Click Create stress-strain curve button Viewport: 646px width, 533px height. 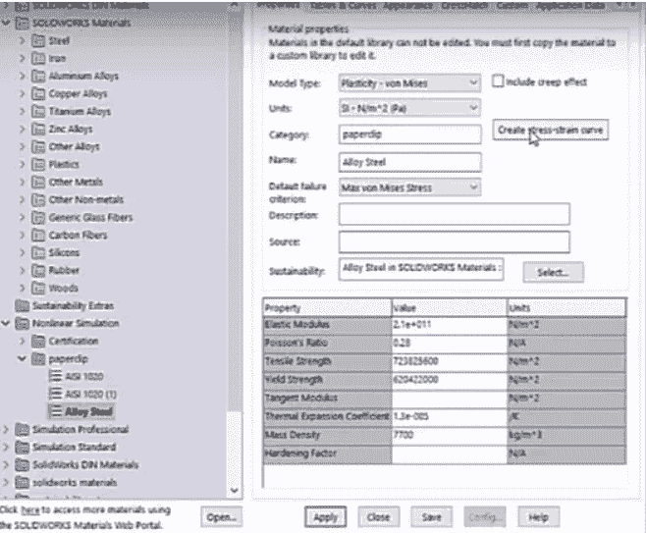click(x=551, y=131)
